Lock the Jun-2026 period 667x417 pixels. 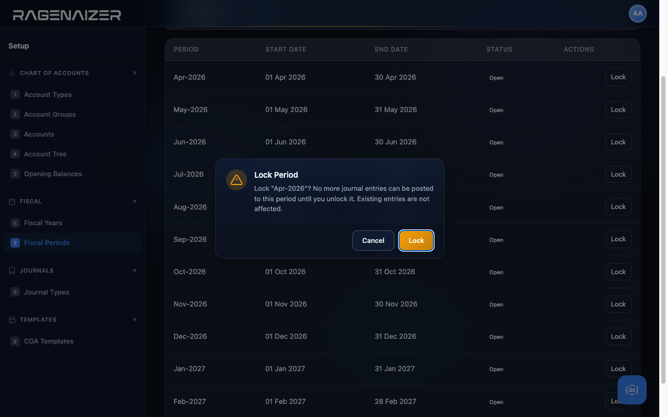tap(618, 142)
